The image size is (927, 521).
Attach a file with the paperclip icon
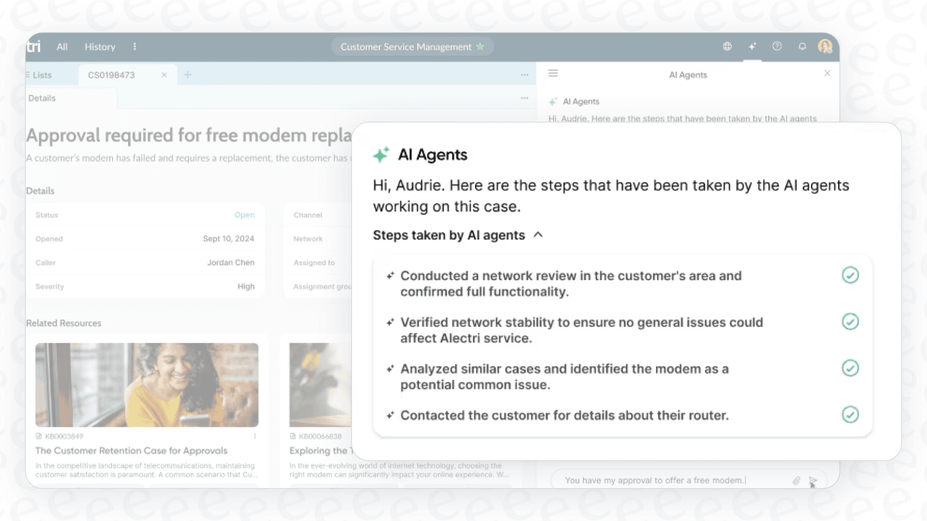(x=796, y=480)
